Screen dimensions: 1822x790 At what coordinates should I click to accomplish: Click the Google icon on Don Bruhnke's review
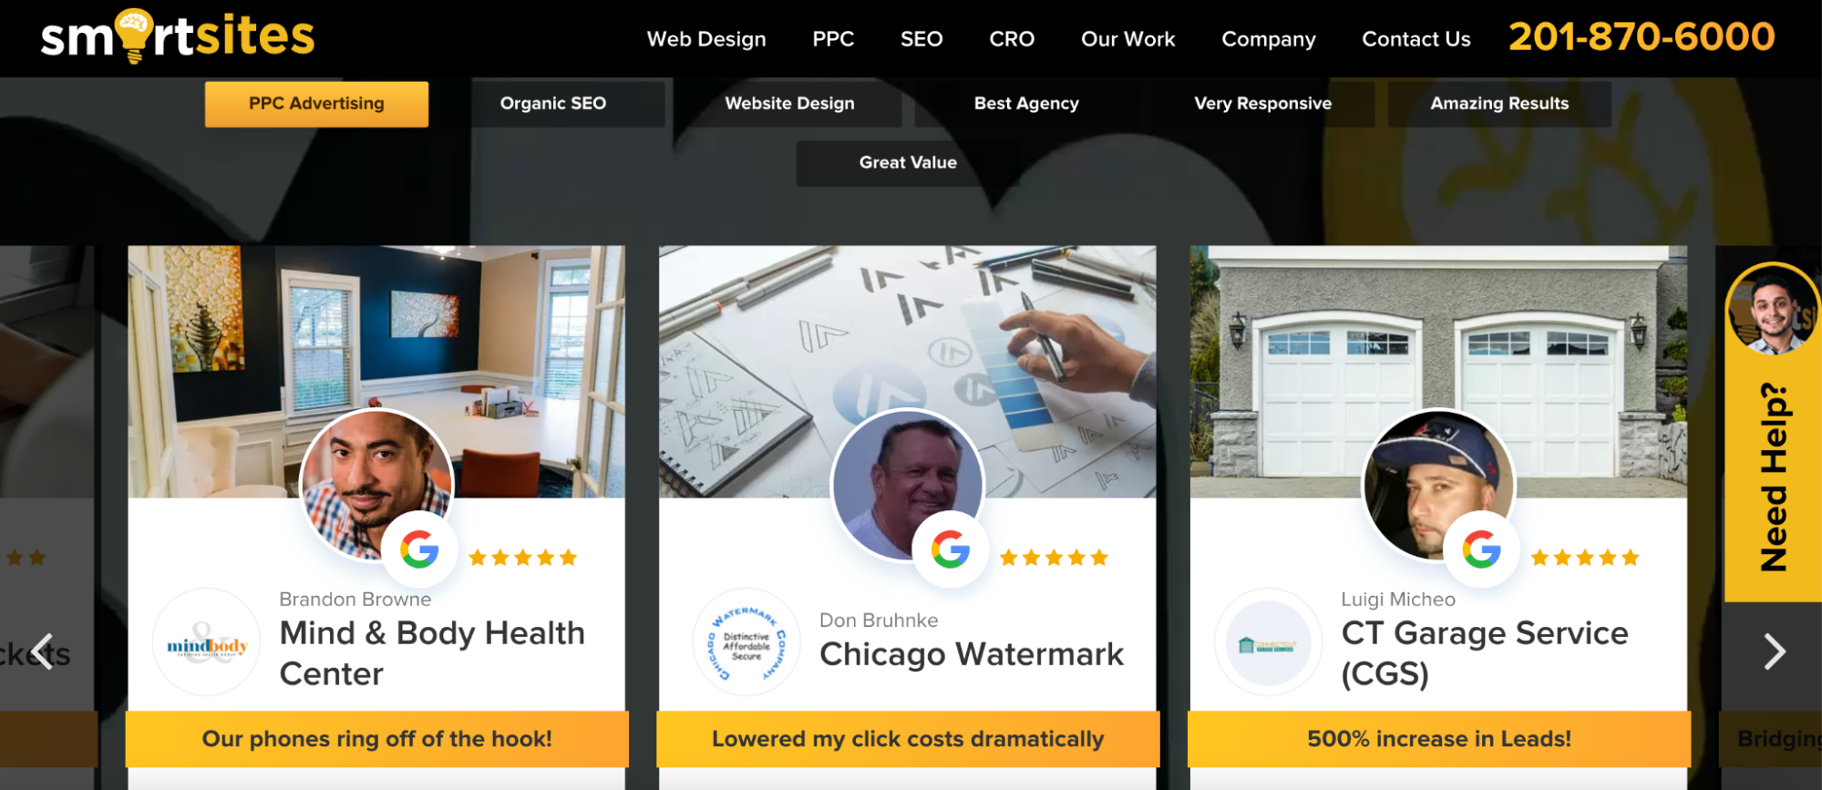951,549
